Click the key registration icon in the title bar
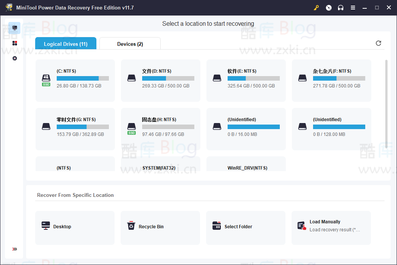The height and width of the screenshot is (265, 397). pos(316,7)
